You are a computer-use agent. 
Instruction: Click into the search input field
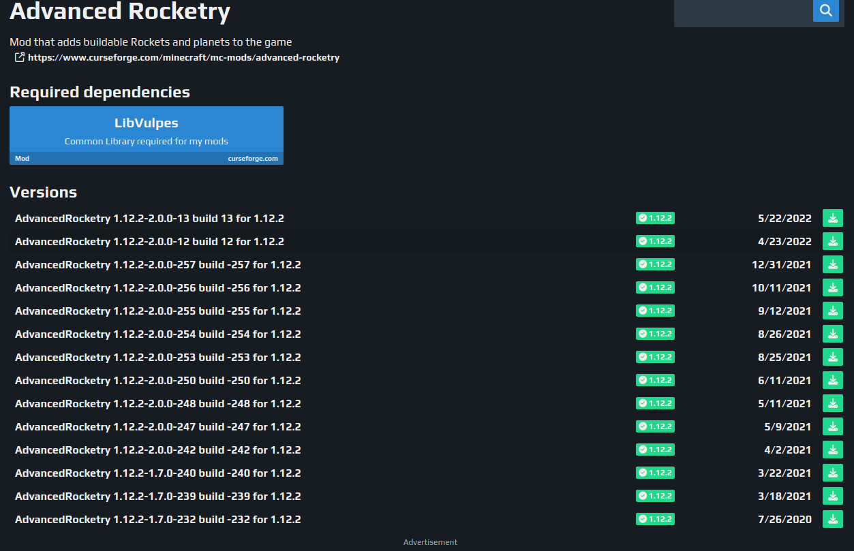pos(744,12)
